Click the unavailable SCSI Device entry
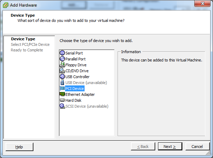This screenshot has height=158, width=213. point(87,106)
